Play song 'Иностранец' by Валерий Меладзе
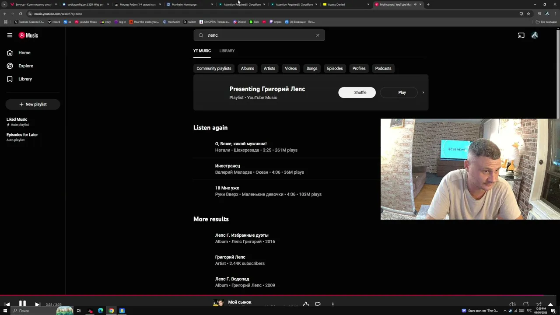This screenshot has height=315, width=560. pos(227,166)
